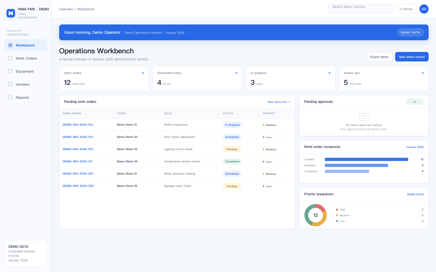Click the High priority legend swatch
Image resolution: width=436 pixels, height=272 pixels.
tap(337, 210)
